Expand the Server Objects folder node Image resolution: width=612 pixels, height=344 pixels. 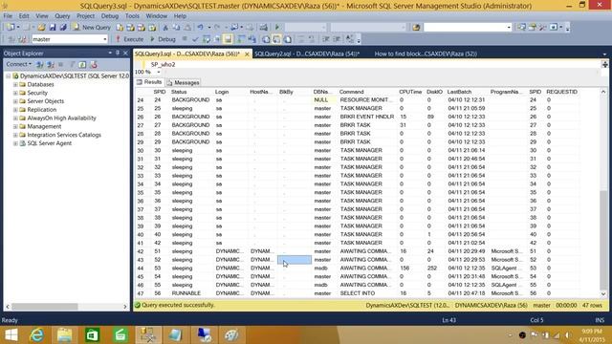coord(15,101)
